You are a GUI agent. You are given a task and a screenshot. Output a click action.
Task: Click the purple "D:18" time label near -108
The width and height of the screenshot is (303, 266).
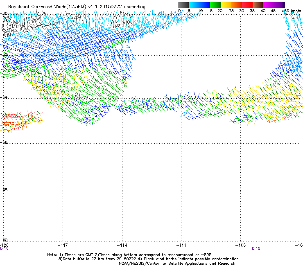coord(256,248)
